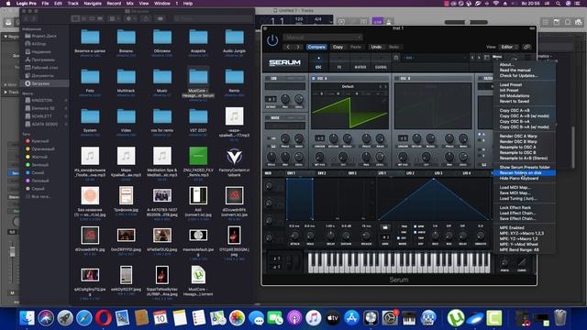The image size is (587, 330).
Task: Click ENV 1 ATTACK knob
Action: pos(294,236)
